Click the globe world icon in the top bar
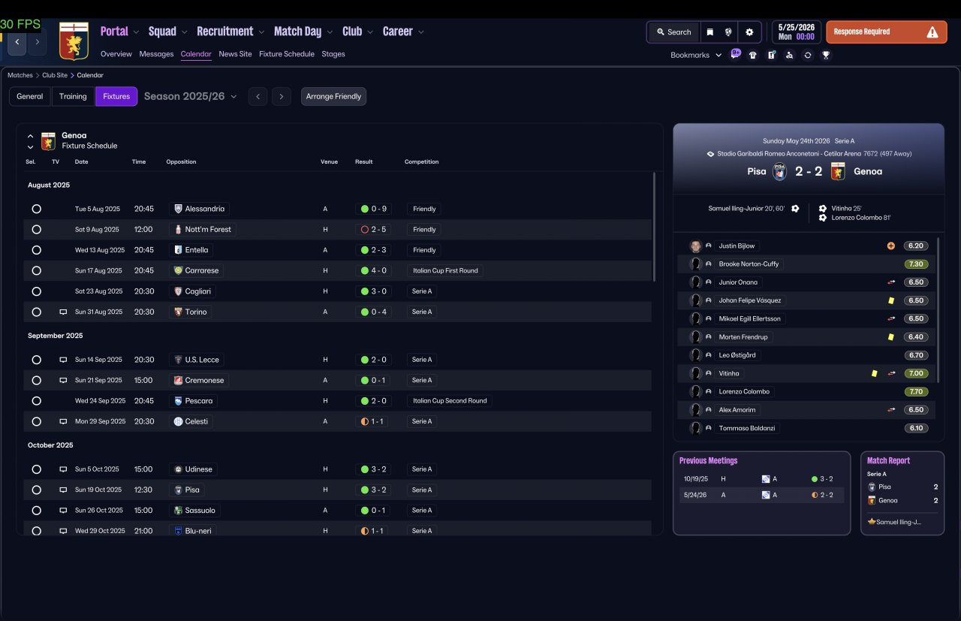 (728, 32)
